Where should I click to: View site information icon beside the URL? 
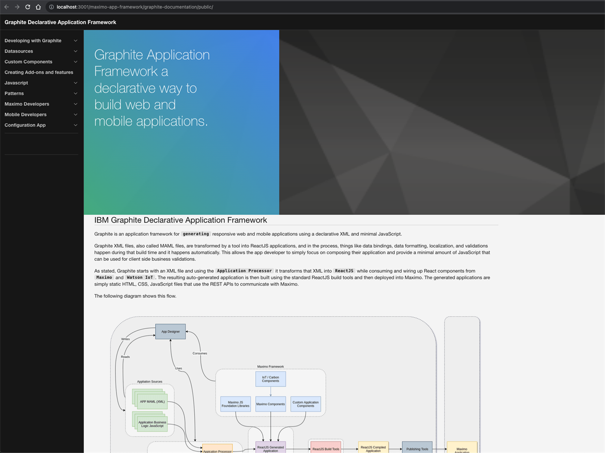tap(51, 7)
